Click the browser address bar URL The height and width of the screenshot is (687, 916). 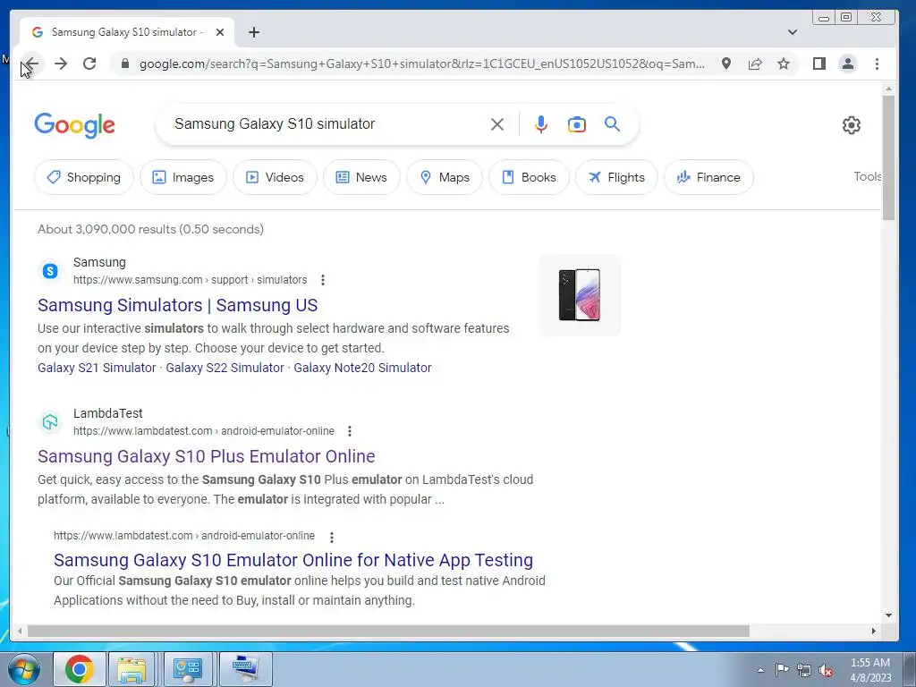point(422,64)
